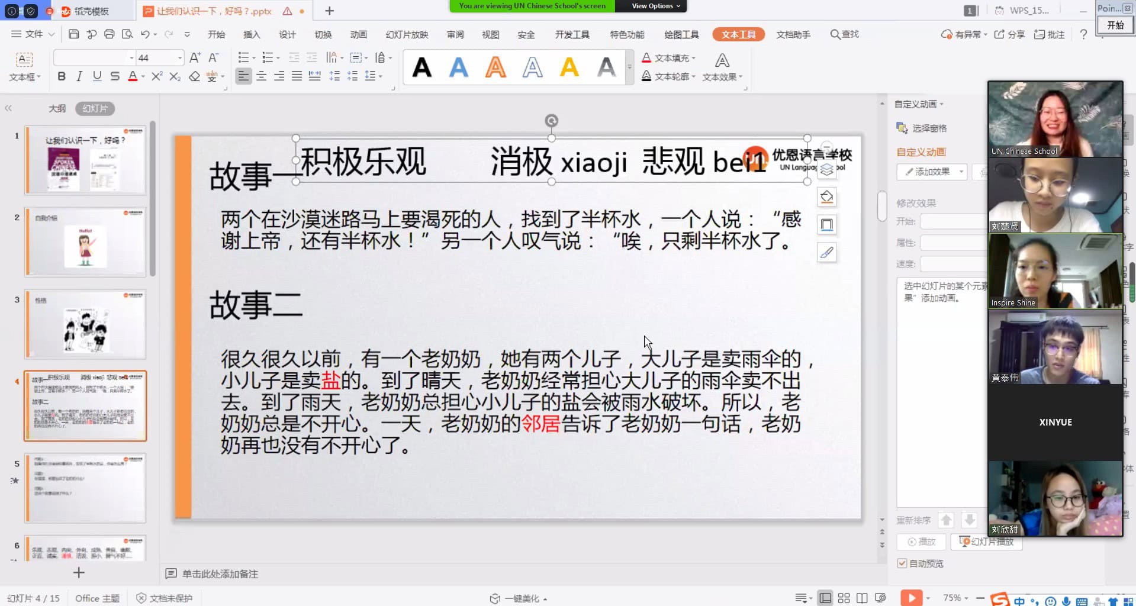Image resolution: width=1136 pixels, height=606 pixels.
Task: Toggle strikethrough formatting
Action: (115, 76)
